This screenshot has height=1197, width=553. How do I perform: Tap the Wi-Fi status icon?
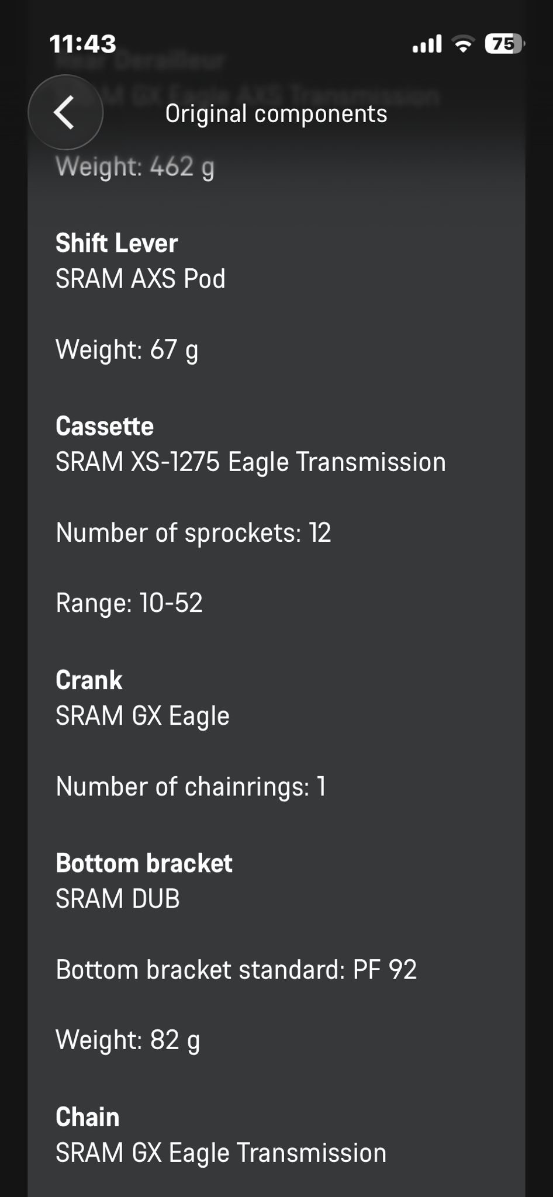(x=464, y=44)
